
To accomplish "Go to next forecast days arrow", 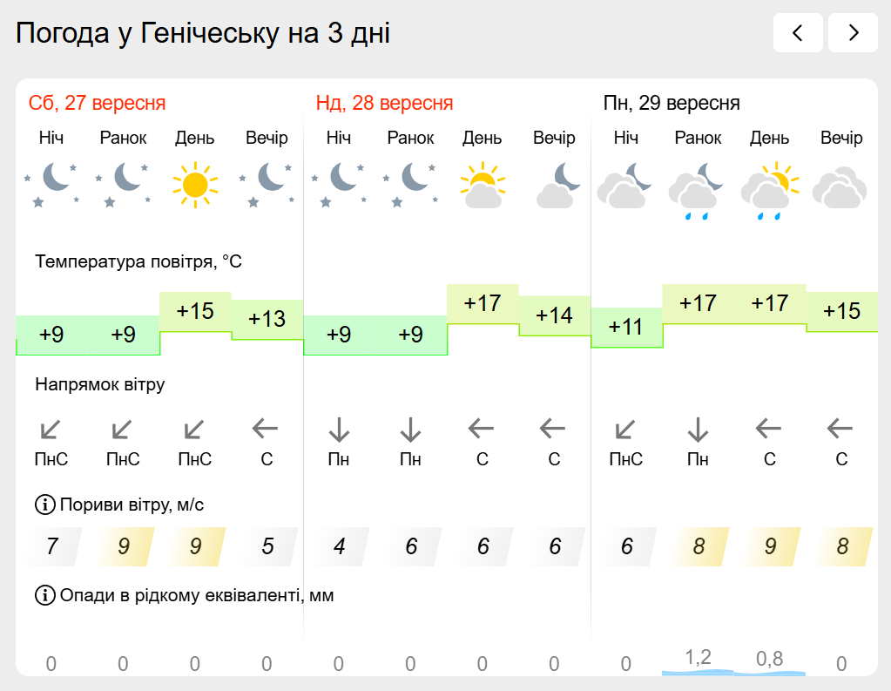I will click(853, 33).
